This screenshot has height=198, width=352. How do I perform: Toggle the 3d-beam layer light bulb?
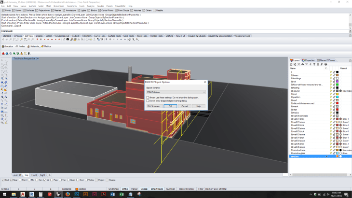click(x=330, y=75)
